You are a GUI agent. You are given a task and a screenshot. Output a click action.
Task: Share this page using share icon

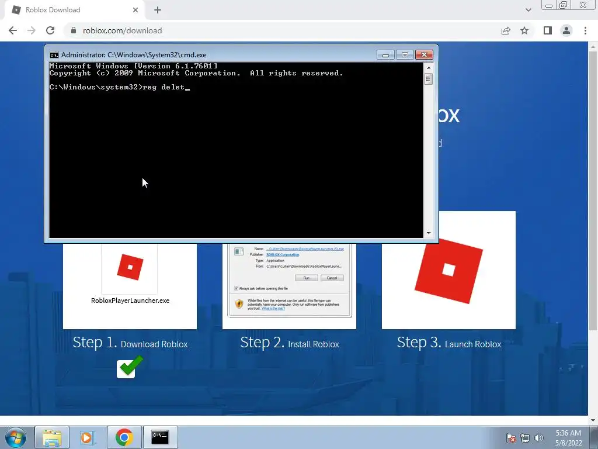[506, 30]
